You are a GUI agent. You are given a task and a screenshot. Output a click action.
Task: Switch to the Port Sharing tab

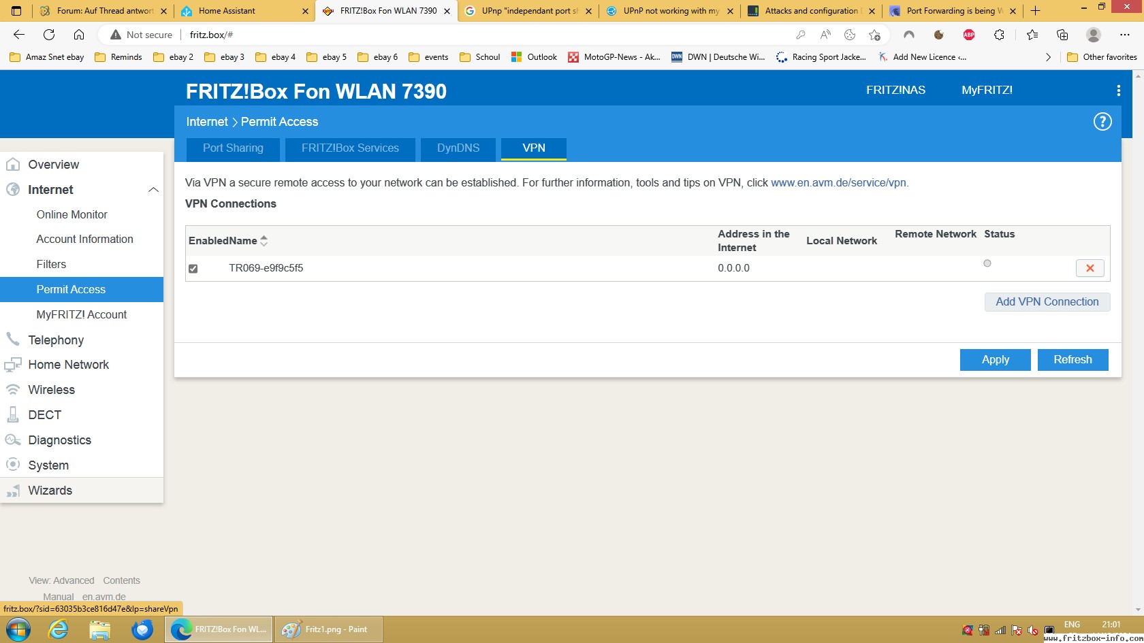pyautogui.click(x=233, y=148)
